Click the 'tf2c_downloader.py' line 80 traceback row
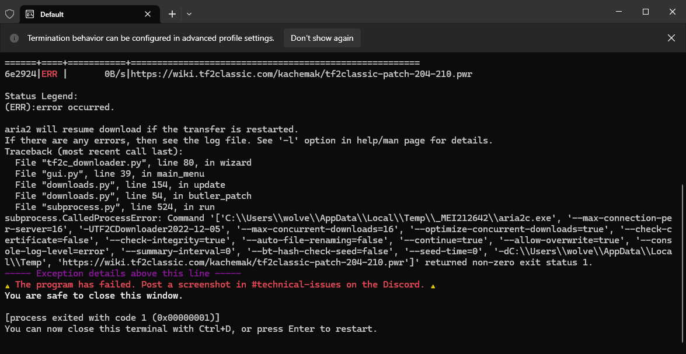The image size is (686, 354). (133, 163)
